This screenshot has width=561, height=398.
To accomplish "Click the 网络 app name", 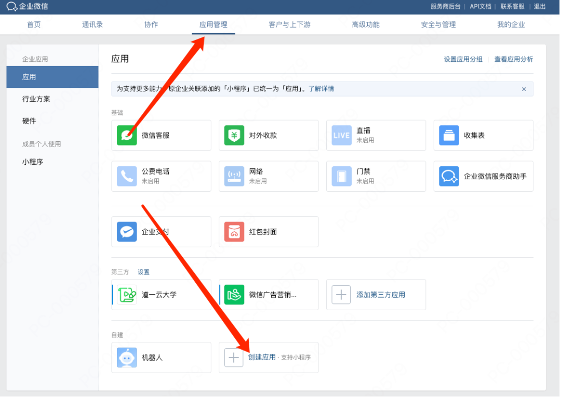I will pos(256,171).
